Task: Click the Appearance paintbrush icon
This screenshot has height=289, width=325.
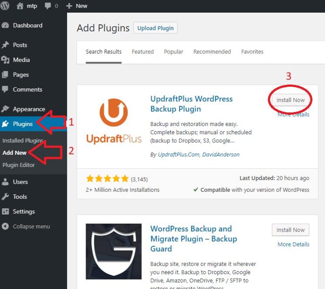Action: pyautogui.click(x=5, y=108)
